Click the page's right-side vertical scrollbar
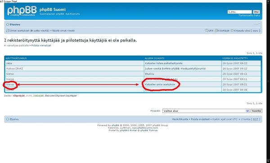The height and width of the screenshot is (163, 270). [268, 81]
